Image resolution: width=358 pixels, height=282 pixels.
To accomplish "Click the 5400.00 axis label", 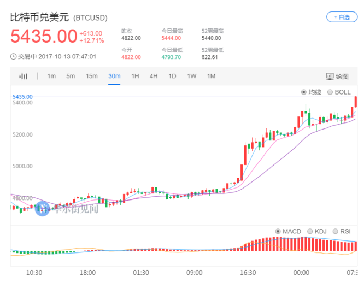I will (x=22, y=103).
